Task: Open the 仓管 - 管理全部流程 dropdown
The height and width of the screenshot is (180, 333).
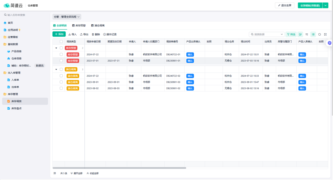Action: pos(67,17)
